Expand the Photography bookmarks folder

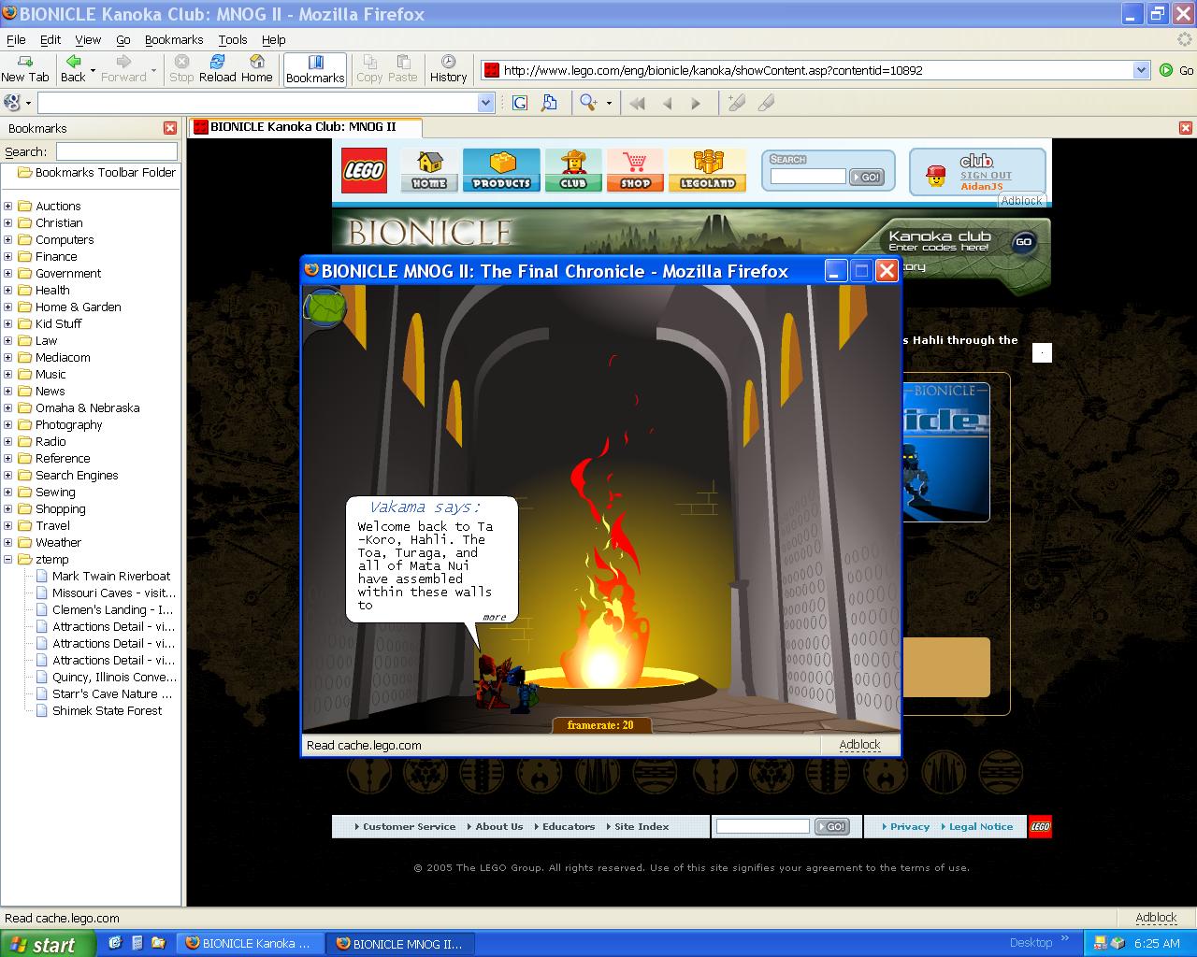click(x=7, y=424)
